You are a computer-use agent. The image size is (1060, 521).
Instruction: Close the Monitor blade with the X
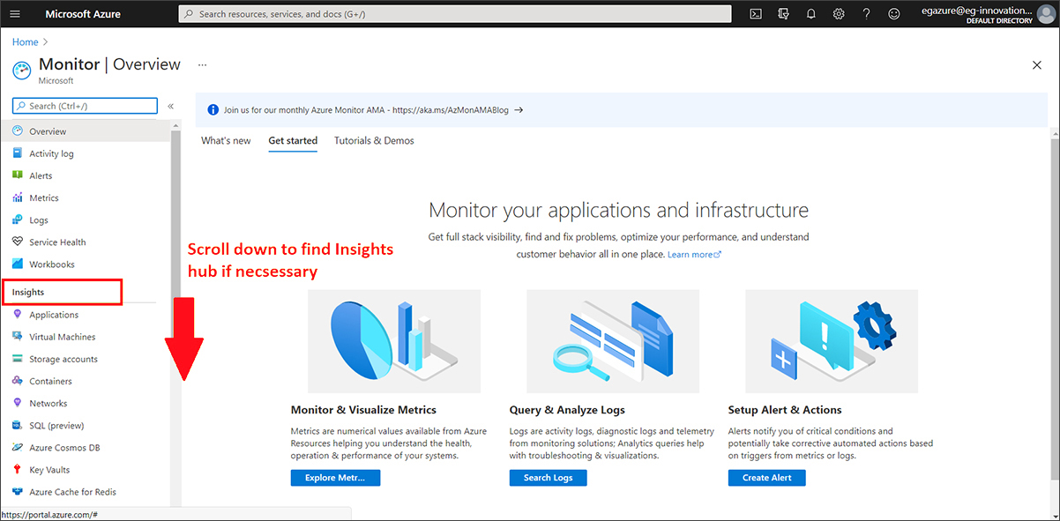(1037, 65)
